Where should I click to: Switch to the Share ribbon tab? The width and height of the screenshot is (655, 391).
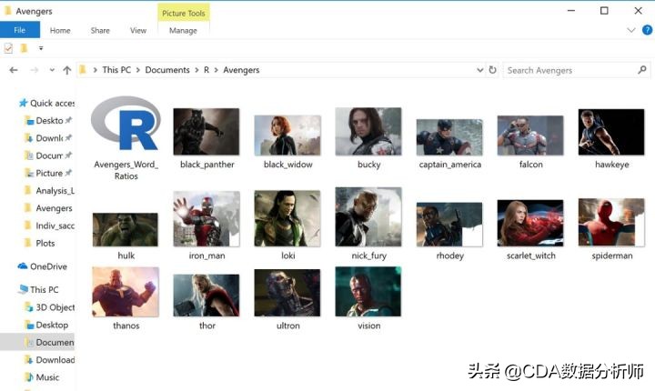click(100, 31)
